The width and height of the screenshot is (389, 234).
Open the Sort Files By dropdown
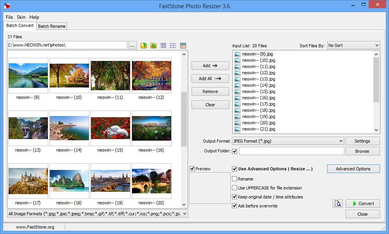point(353,46)
